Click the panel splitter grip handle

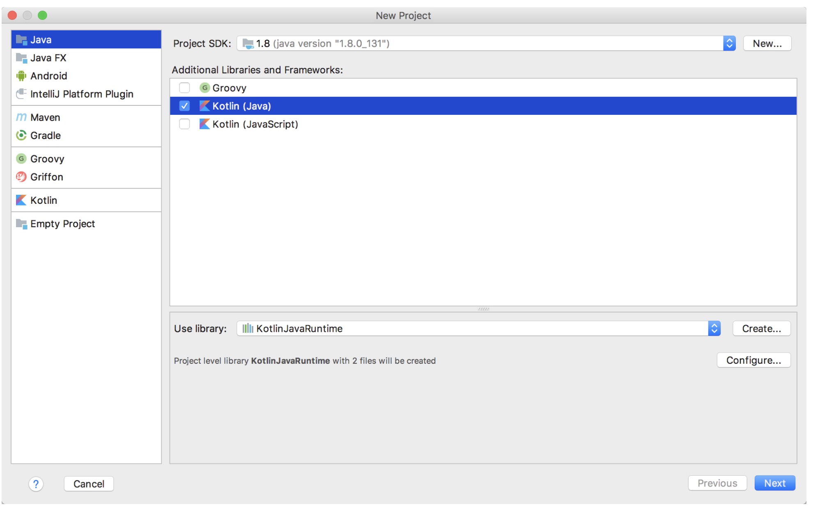click(x=483, y=309)
